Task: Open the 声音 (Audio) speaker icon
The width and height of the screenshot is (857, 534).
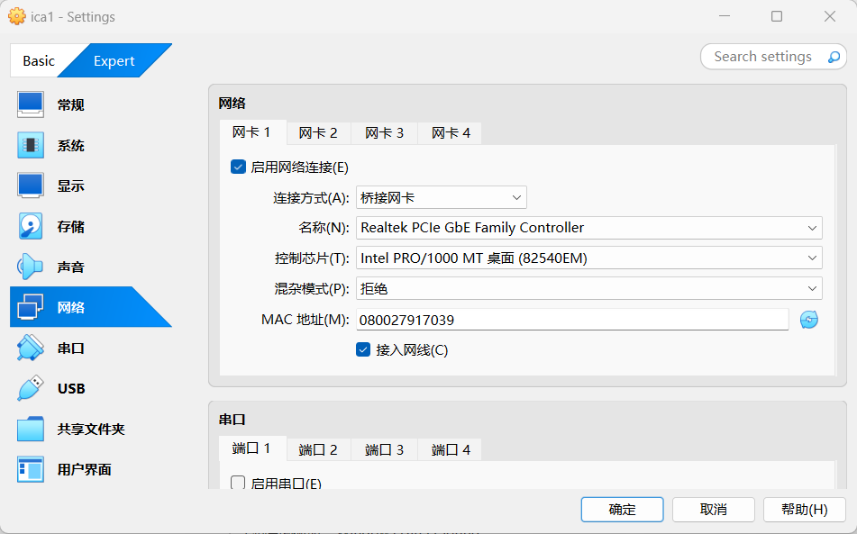Action: click(30, 267)
